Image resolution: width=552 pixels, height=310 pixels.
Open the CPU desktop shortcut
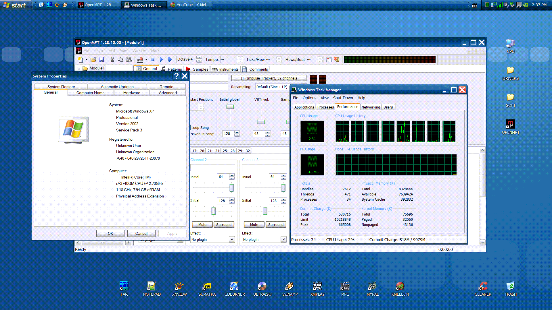click(x=511, y=46)
